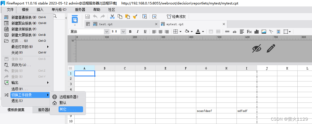Viewport: 312px width, 124px height.
Task: Expand the 最近打开的 submenu
Action: (48, 47)
